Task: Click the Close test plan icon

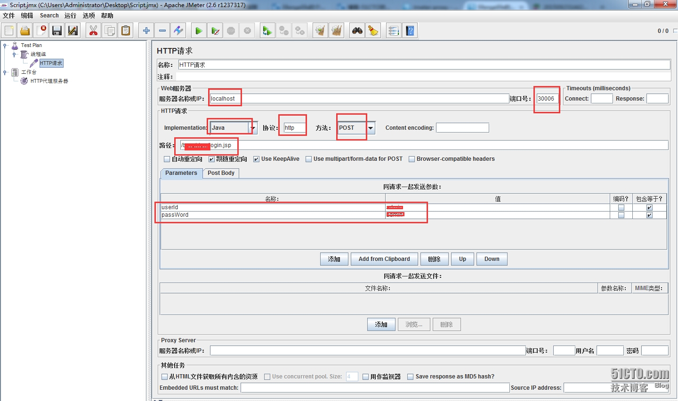Action: pos(41,31)
